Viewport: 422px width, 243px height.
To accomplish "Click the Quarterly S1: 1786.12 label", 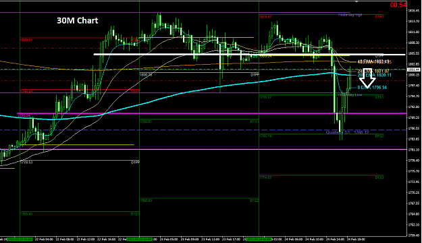I will coord(347,132).
